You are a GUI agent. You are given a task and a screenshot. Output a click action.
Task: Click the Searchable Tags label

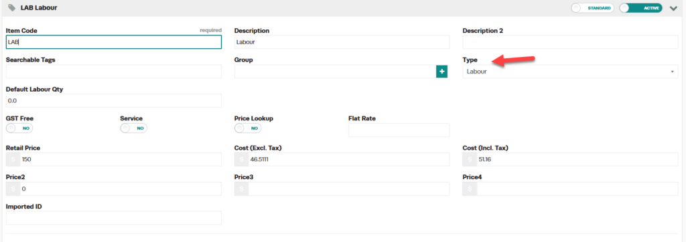31,60
